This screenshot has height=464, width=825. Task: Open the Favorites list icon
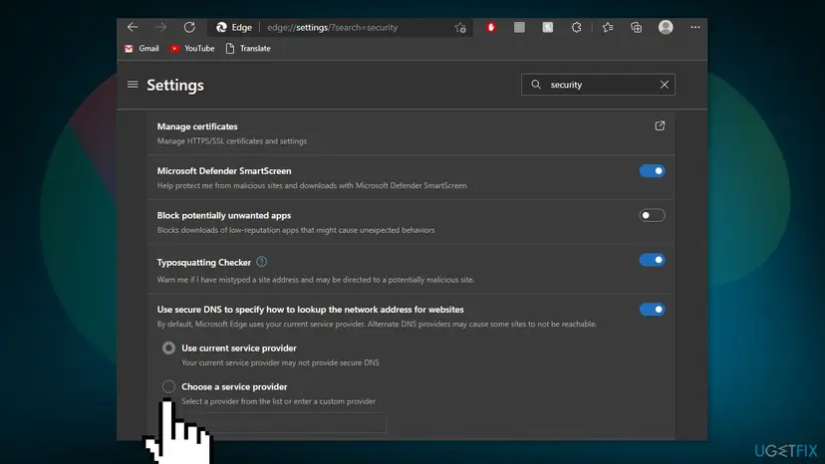coord(608,27)
